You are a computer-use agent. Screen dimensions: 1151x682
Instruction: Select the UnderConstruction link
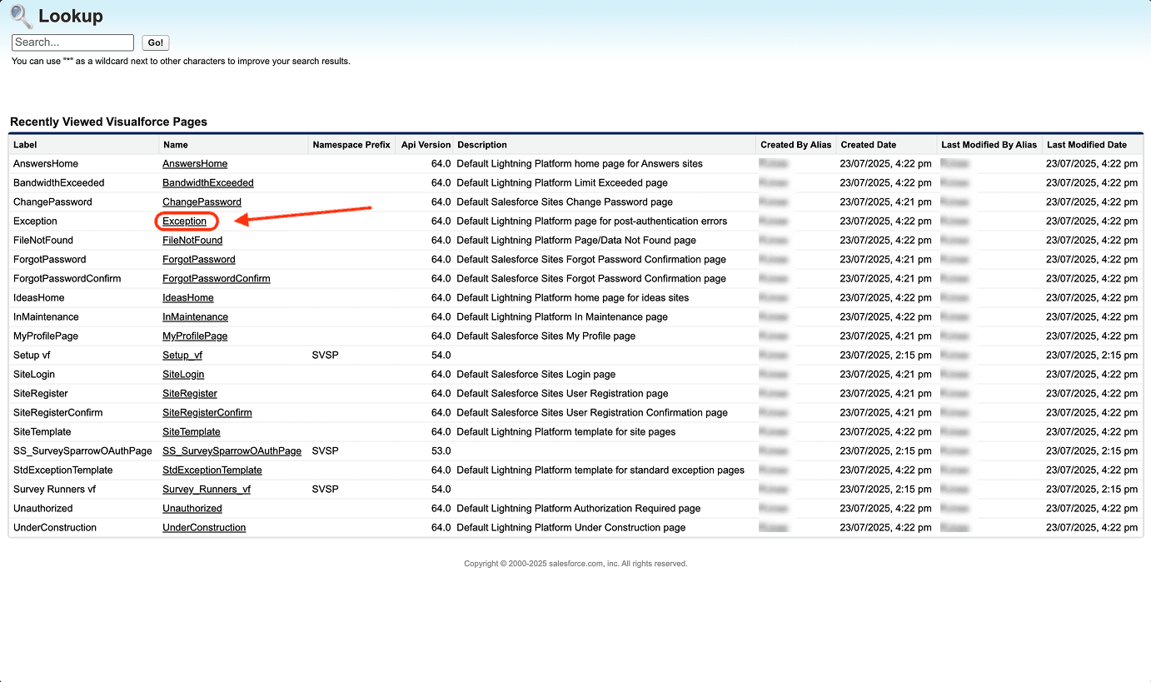(x=204, y=528)
